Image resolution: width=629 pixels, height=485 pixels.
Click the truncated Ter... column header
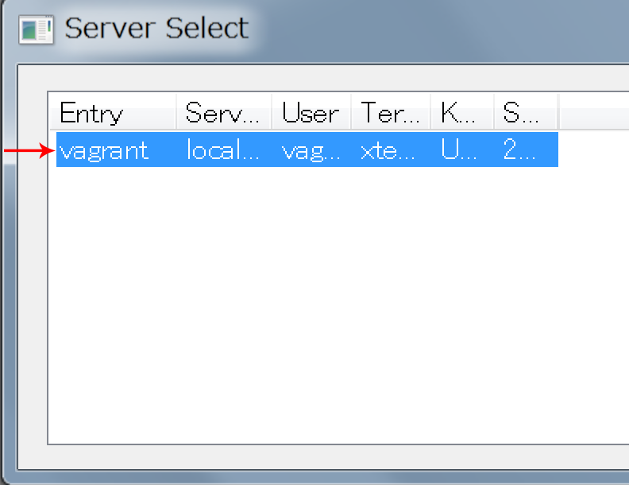tap(390, 113)
